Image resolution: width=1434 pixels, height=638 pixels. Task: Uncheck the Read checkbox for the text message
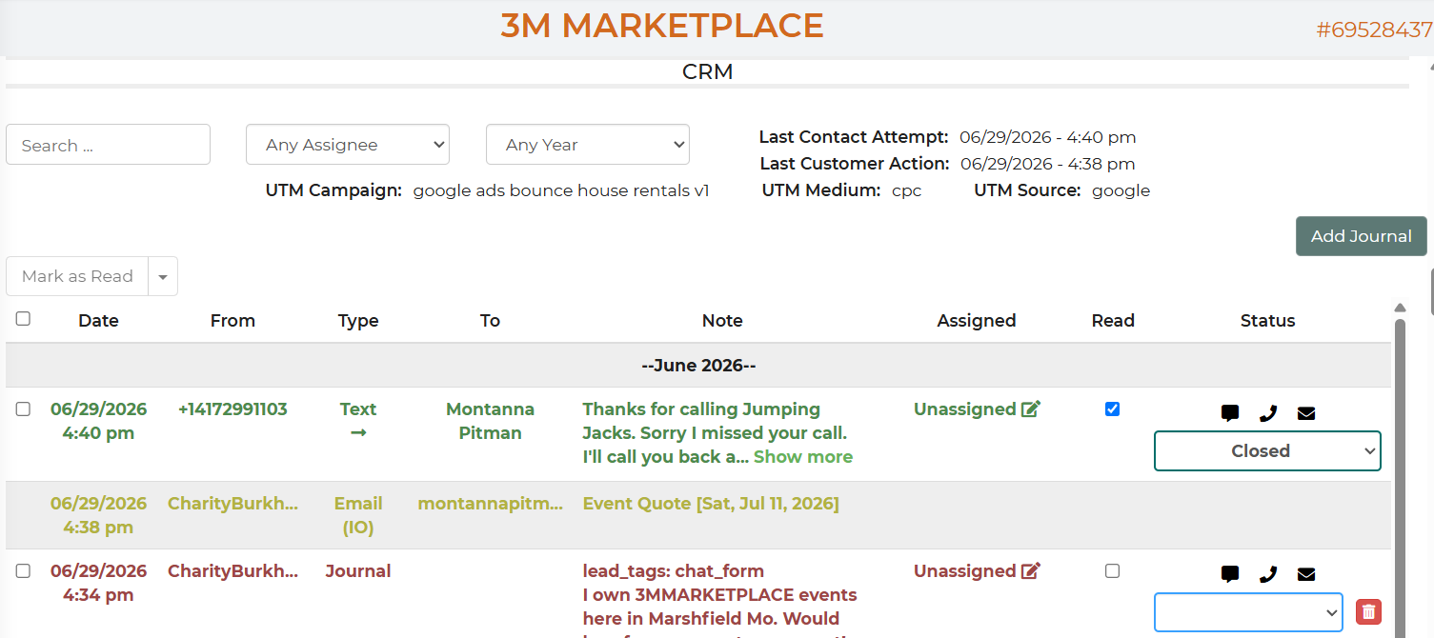coord(1112,409)
